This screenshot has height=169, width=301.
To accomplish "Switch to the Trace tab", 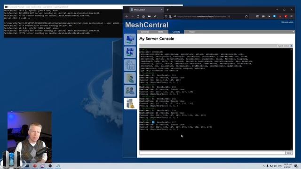I will [192, 32].
